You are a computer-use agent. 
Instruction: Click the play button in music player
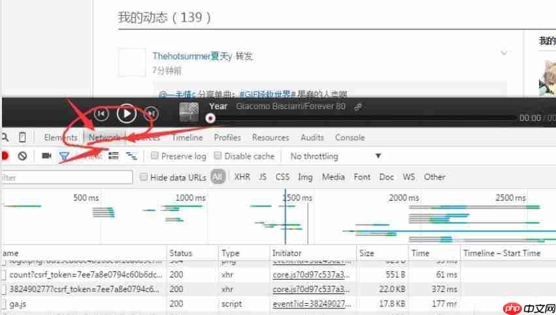coord(126,114)
